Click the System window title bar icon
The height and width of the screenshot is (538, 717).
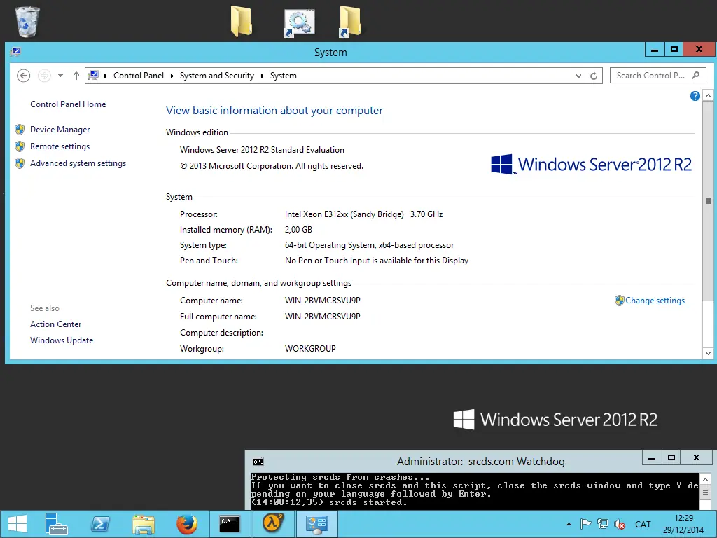coord(15,52)
